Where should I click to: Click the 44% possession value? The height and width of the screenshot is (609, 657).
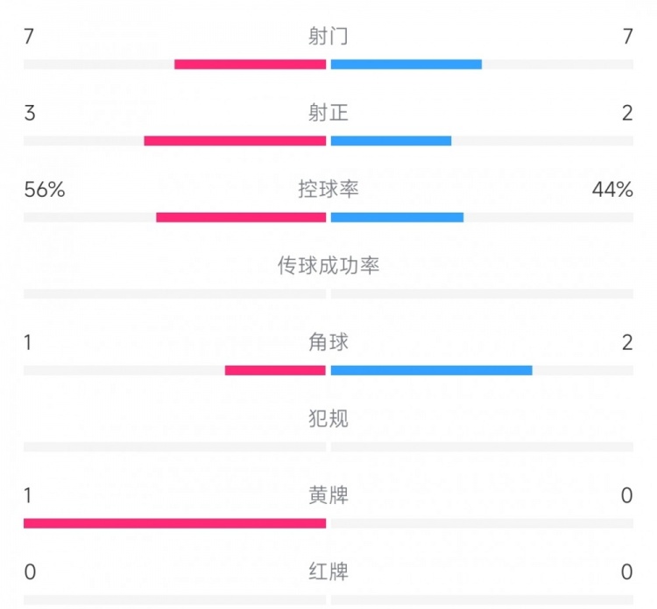coord(612,190)
